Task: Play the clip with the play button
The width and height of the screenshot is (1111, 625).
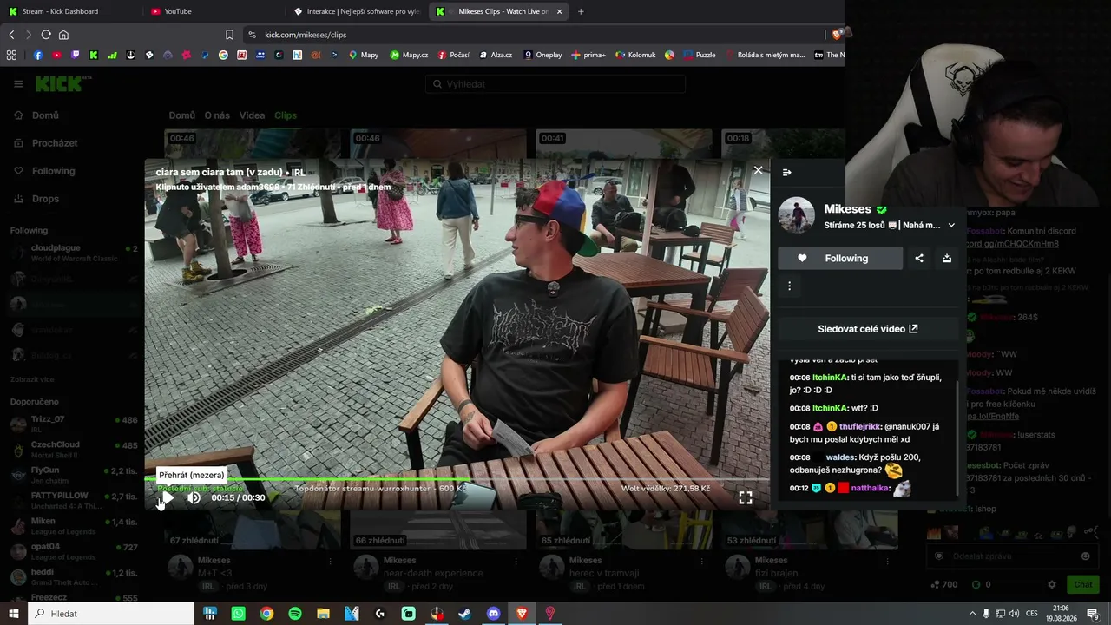Action: pos(168,498)
